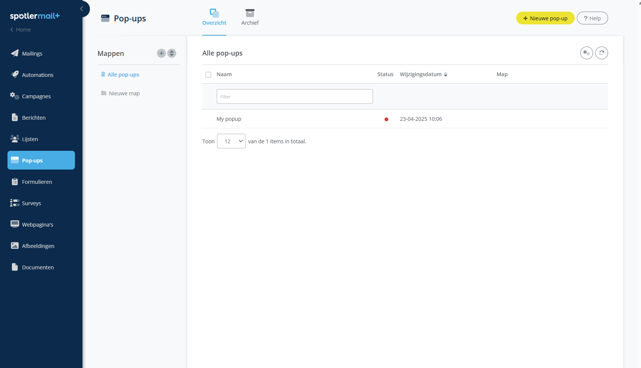Click the red status dot of My popup
The width and height of the screenshot is (641, 368).
click(386, 119)
